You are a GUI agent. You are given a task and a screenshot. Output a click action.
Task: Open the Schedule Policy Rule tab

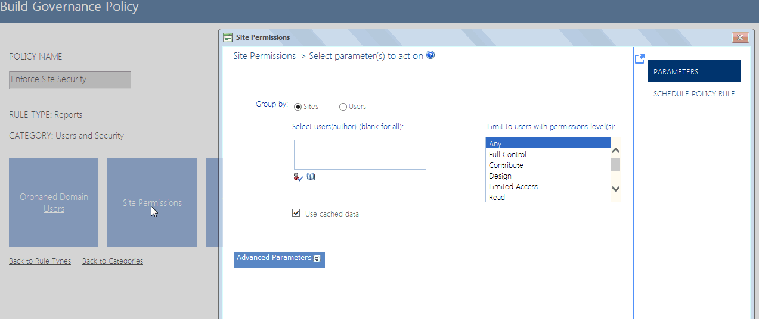pos(693,94)
